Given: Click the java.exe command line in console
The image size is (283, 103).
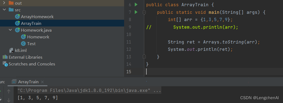Looking at the screenshot, I should pyautogui.click(x=89, y=91).
